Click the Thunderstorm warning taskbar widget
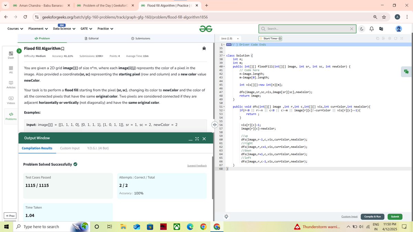Viewport: 413px width, 232px height. coord(317,227)
